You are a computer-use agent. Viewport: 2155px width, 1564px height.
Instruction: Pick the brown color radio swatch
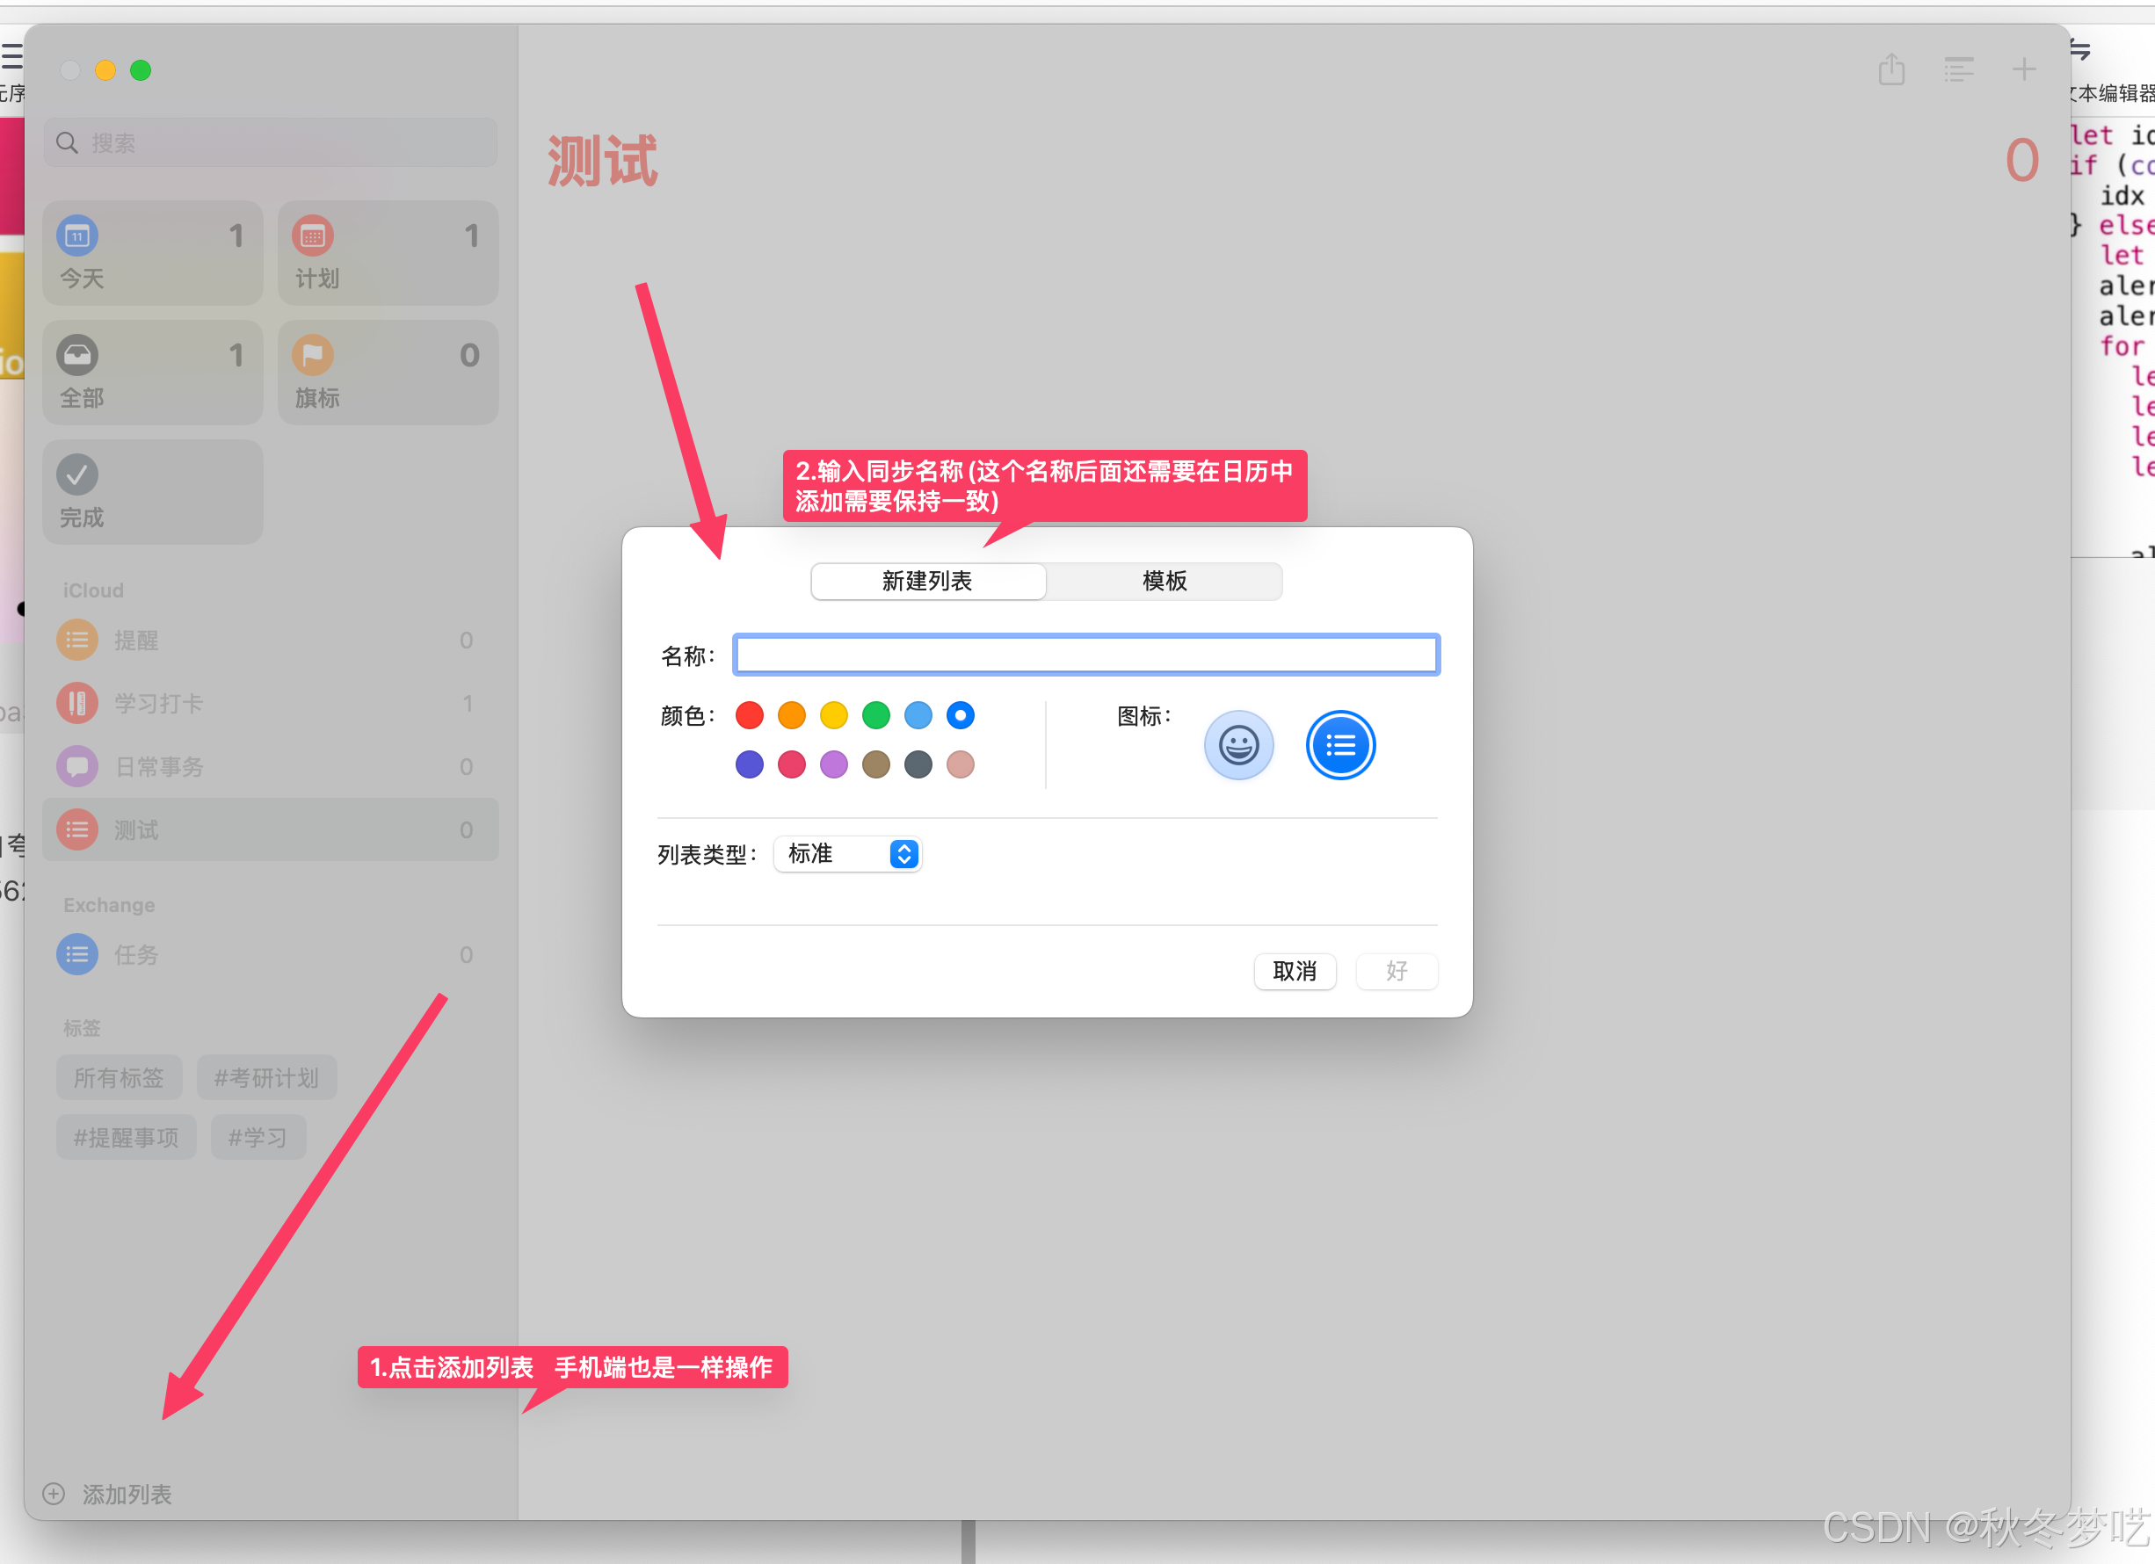click(875, 765)
